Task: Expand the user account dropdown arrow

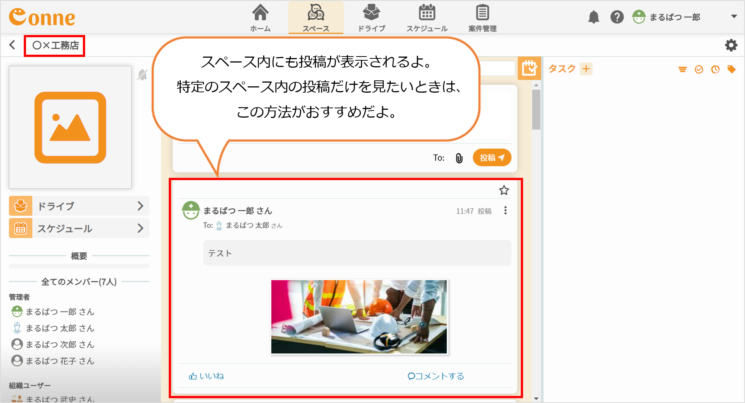Action: click(734, 16)
